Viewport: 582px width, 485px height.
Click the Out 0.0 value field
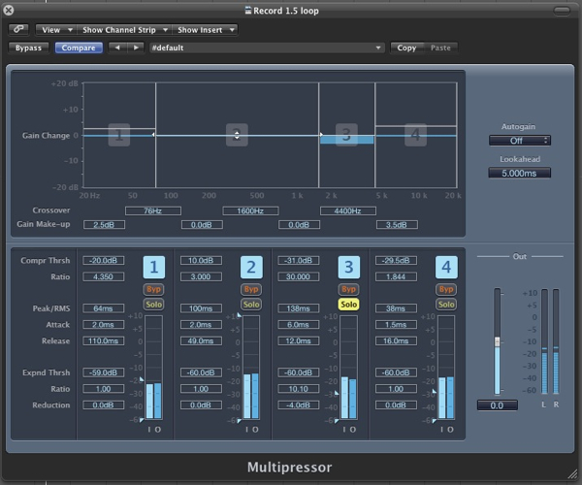coord(497,405)
